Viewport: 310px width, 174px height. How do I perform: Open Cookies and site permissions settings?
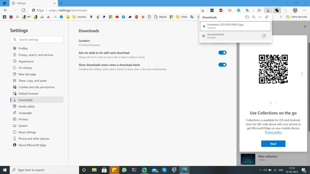point(37,87)
